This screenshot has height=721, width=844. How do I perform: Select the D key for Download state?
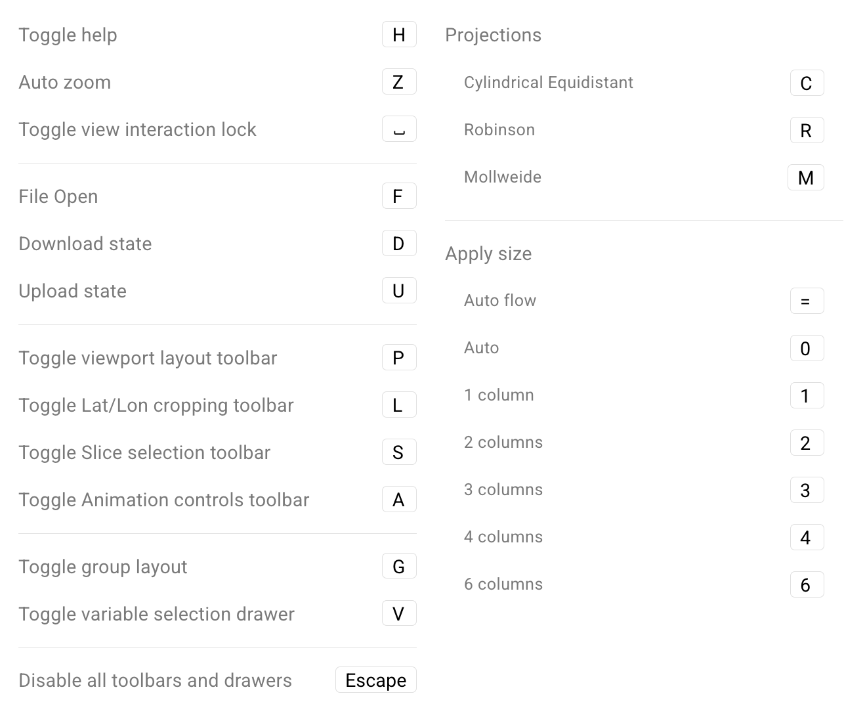tap(399, 243)
